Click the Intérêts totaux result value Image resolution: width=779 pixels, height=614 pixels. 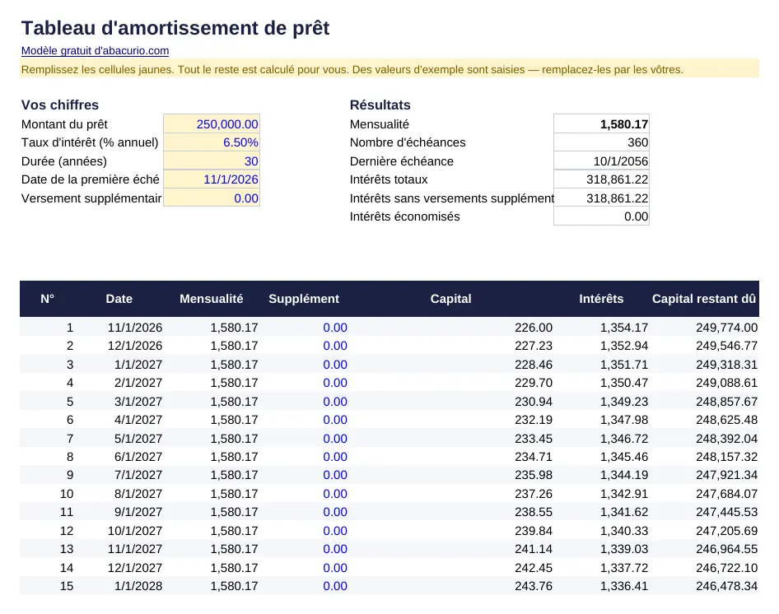click(x=601, y=179)
